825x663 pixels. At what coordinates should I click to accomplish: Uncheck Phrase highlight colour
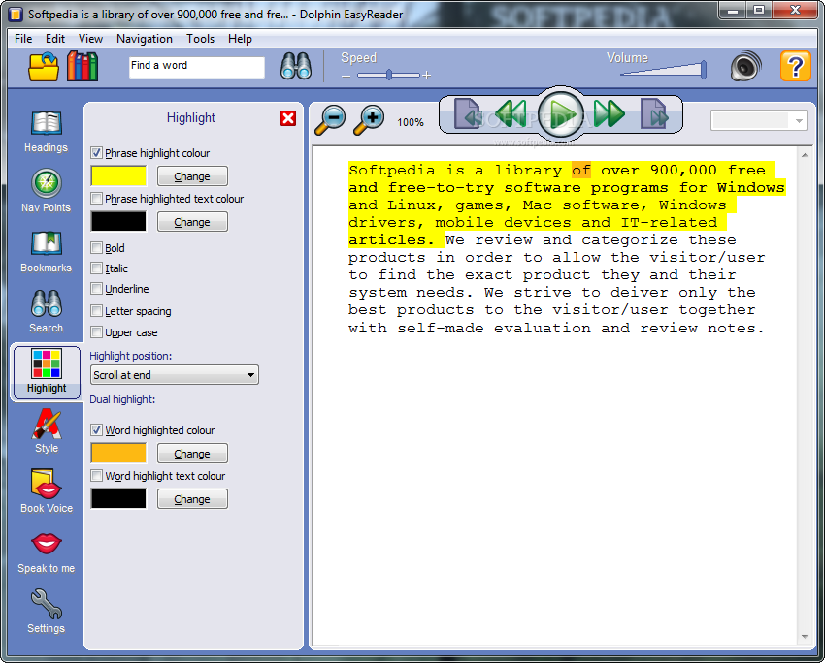click(96, 153)
